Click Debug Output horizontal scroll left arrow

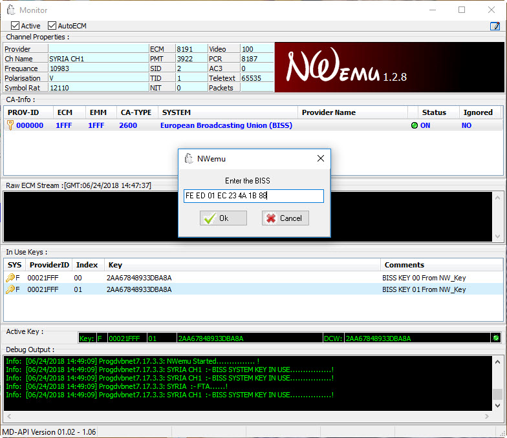coord(9,416)
